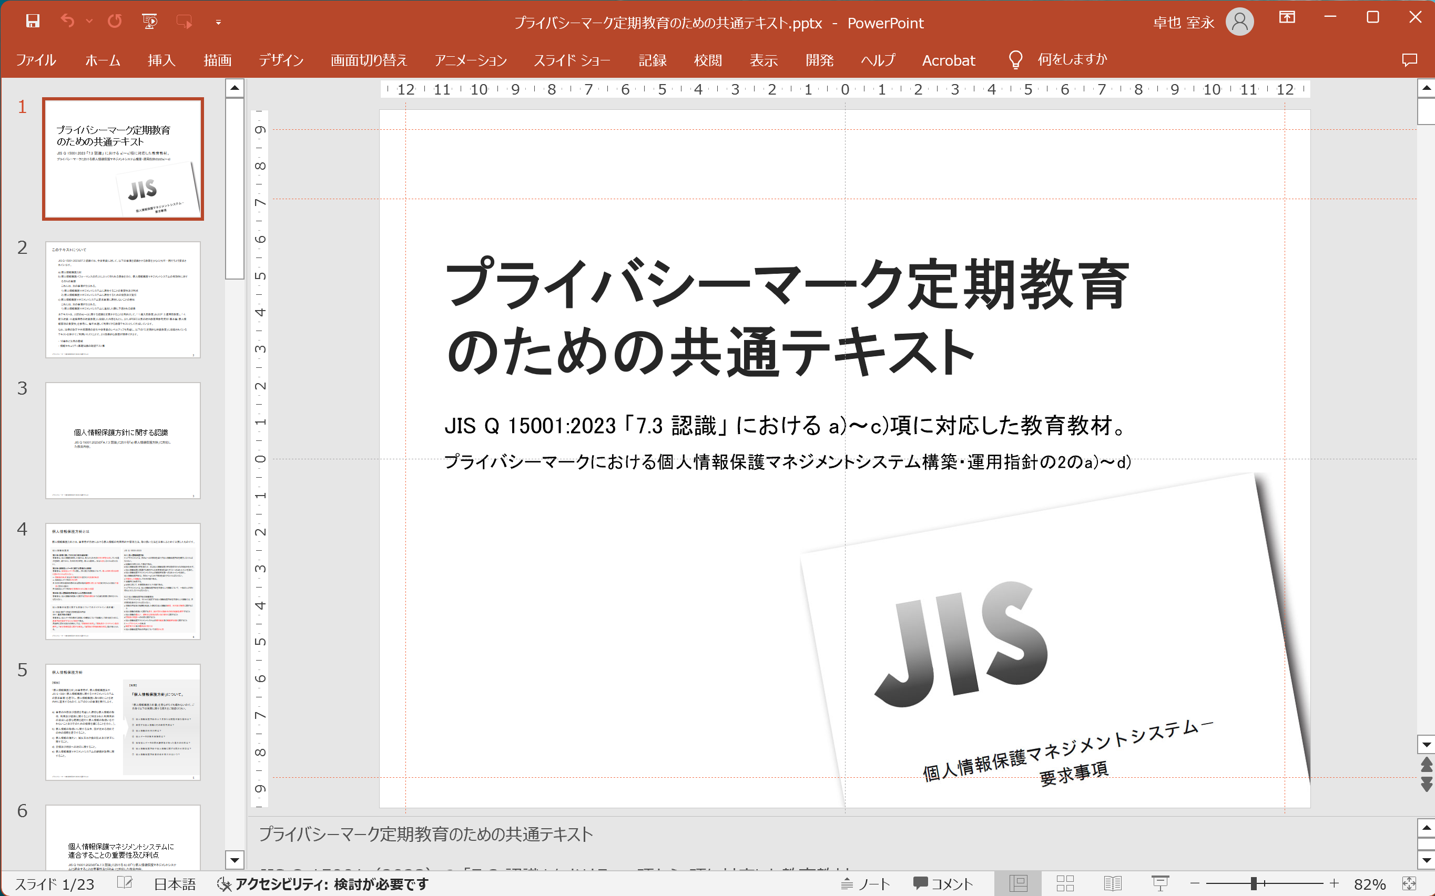This screenshot has height=896, width=1435.
Task: Switch to the 画面切り替え tab
Action: pyautogui.click(x=369, y=60)
